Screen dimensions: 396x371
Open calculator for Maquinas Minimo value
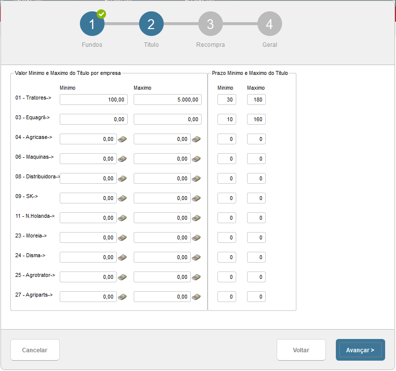(x=122, y=159)
